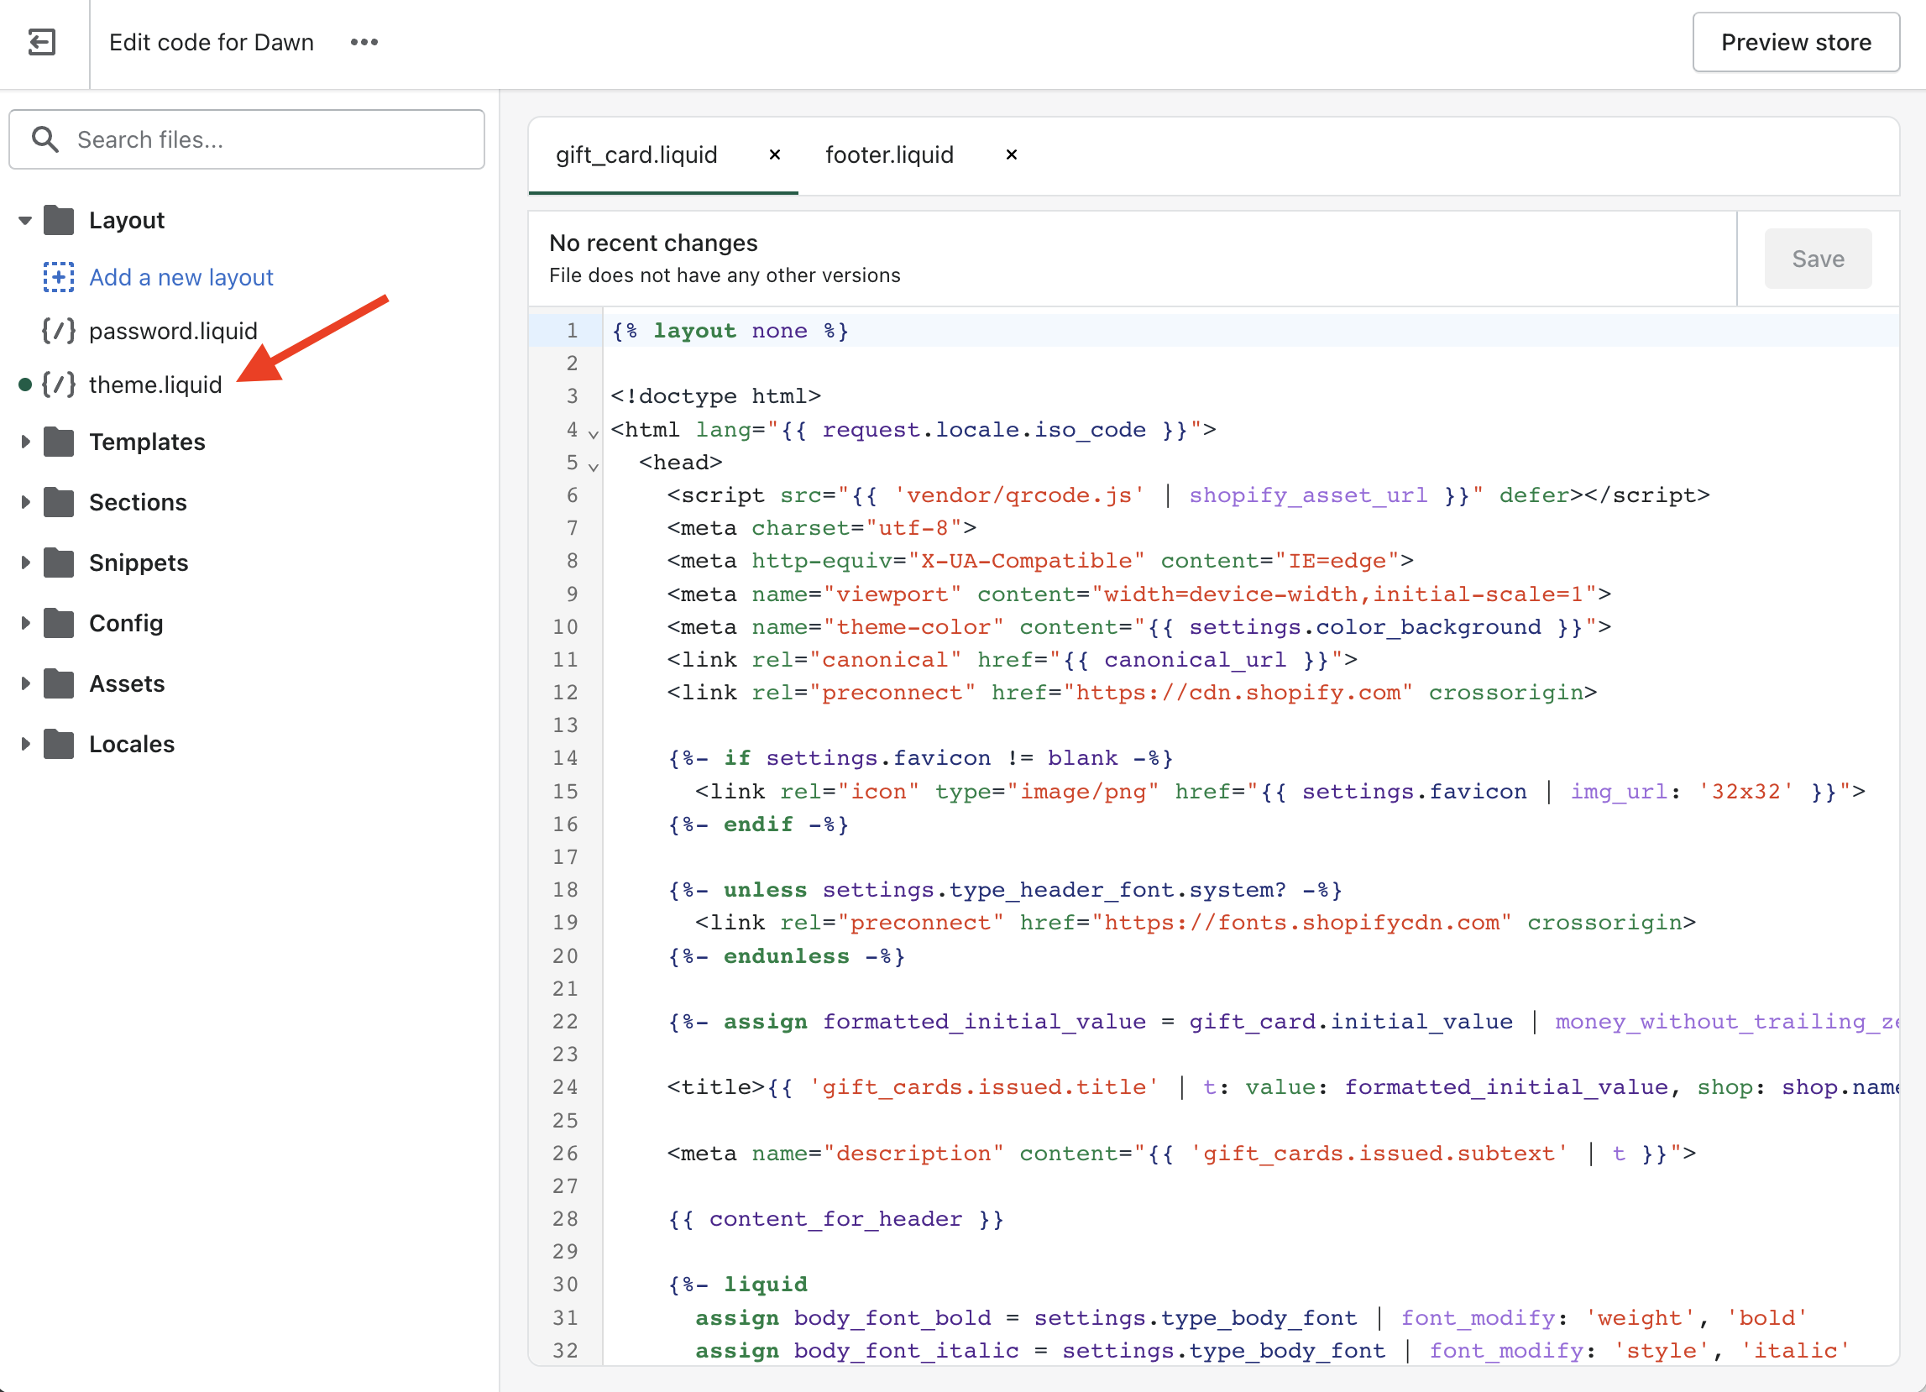Click 'https://cdn.shopify.com' on line 12

pos(1238,692)
